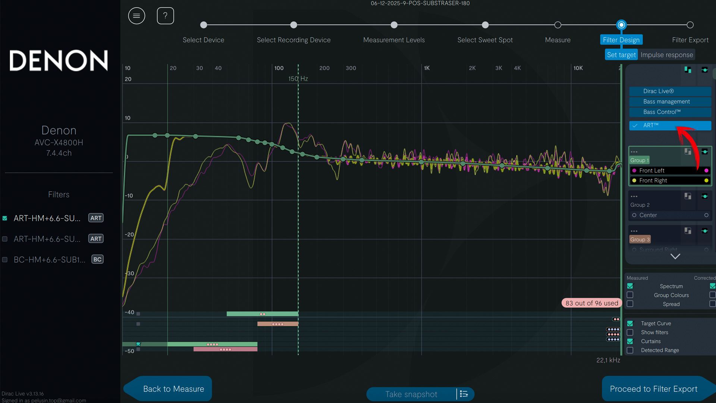Image resolution: width=716 pixels, height=403 pixels.
Task: Click Group 2 spectrum squares icon
Action: [688, 196]
